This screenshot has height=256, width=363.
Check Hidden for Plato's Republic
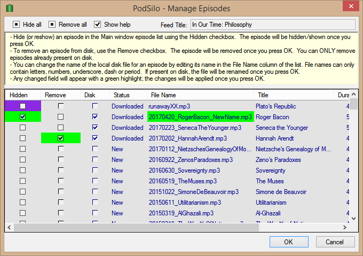pyautogui.click(x=22, y=106)
